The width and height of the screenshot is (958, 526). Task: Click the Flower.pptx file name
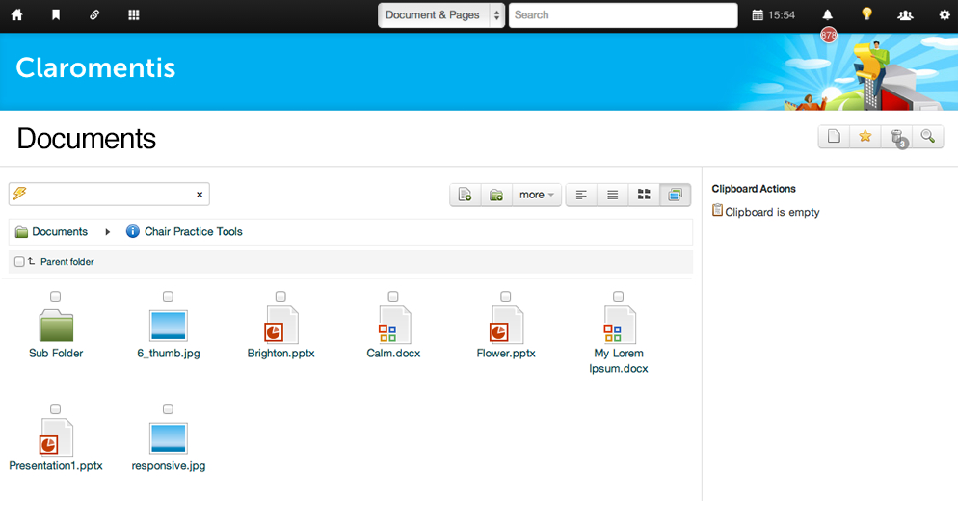click(506, 354)
